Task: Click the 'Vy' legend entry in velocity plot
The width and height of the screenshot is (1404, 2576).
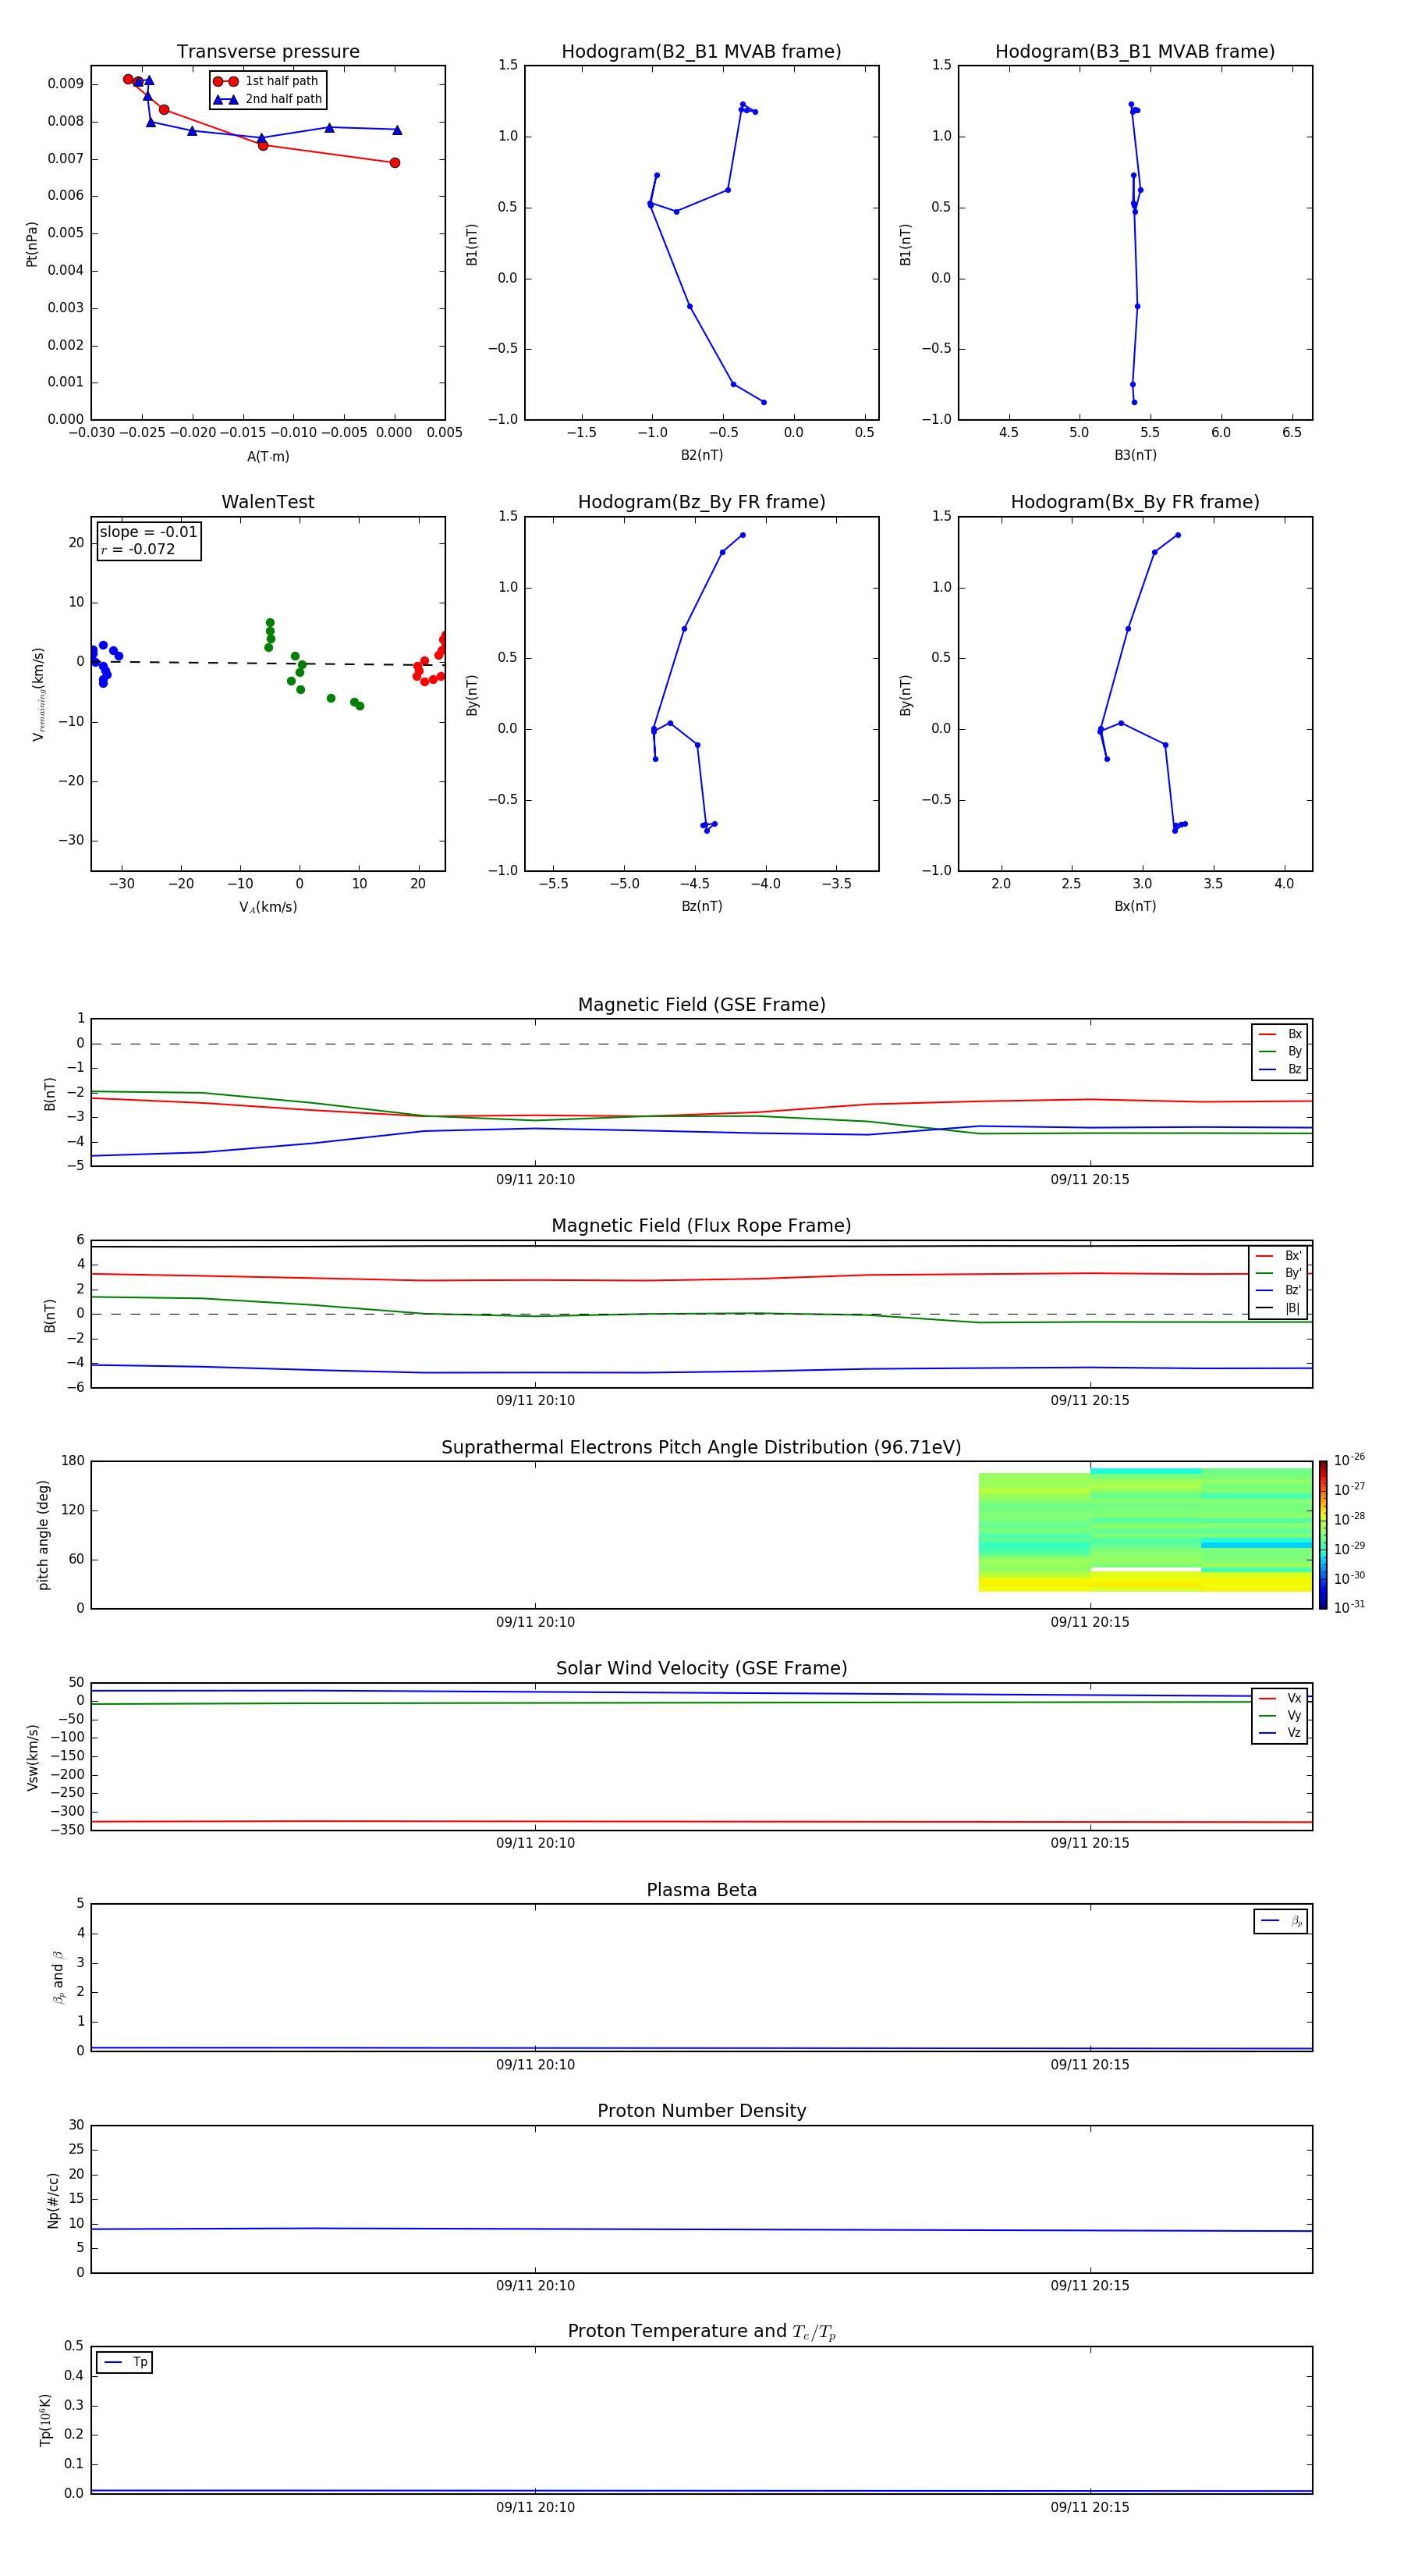Action: pyautogui.click(x=1280, y=1715)
